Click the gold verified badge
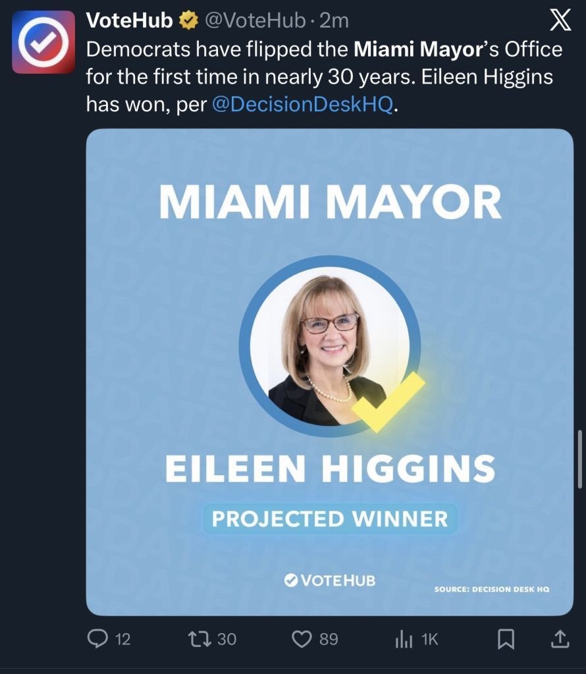 (188, 20)
